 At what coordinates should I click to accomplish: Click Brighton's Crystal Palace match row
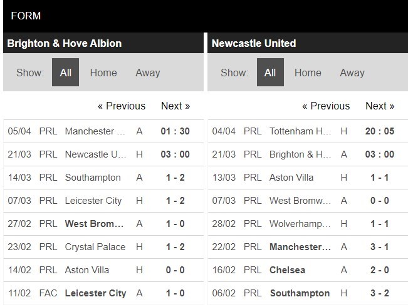point(95,247)
